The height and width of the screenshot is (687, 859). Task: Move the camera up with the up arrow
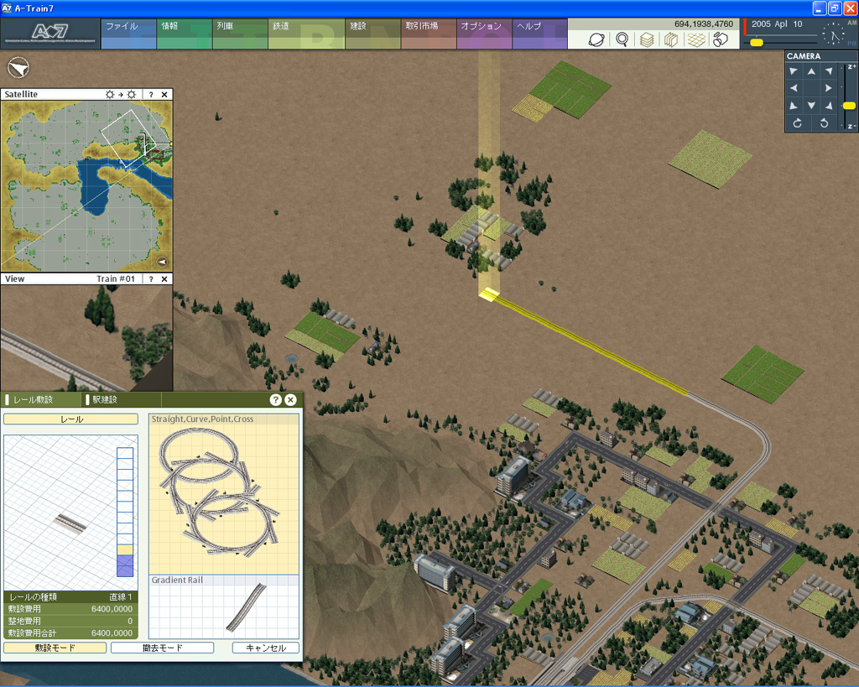click(811, 71)
